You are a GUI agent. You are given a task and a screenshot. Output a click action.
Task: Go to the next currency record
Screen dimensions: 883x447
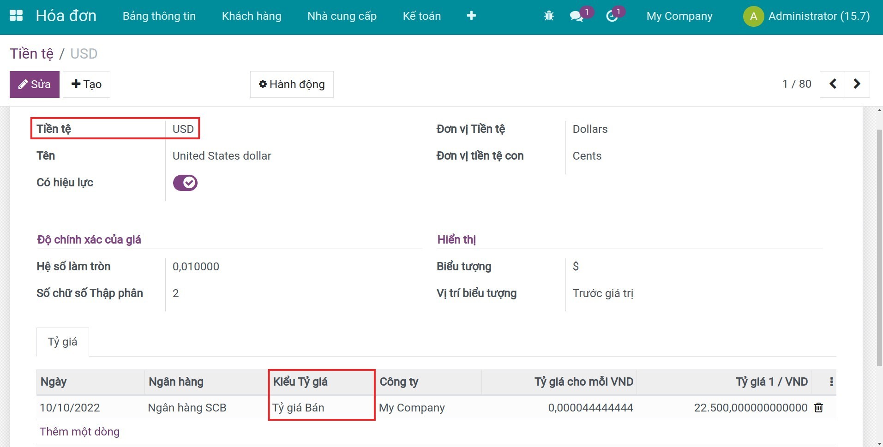pos(857,83)
